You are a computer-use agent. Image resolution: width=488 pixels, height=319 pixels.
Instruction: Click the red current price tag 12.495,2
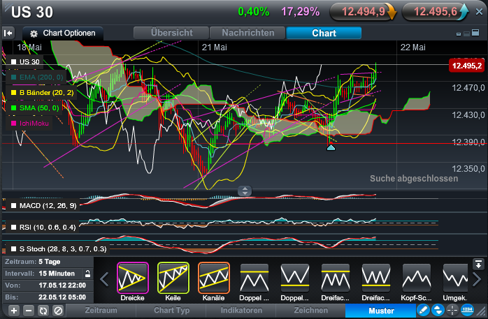tap(466, 66)
